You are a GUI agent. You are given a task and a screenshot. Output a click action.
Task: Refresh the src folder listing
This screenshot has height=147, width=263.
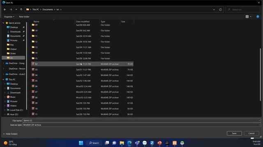(x=220, y=10)
